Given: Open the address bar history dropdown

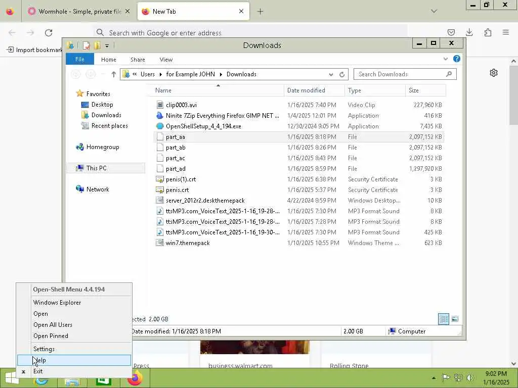Looking at the screenshot, I should (331, 75).
